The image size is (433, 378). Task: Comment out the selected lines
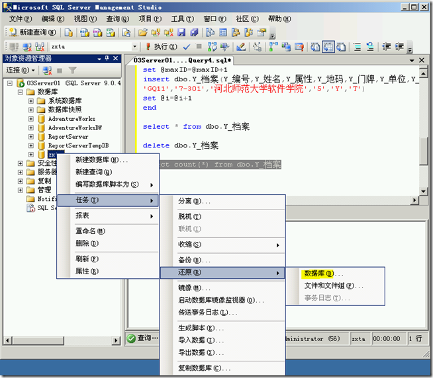(358, 47)
